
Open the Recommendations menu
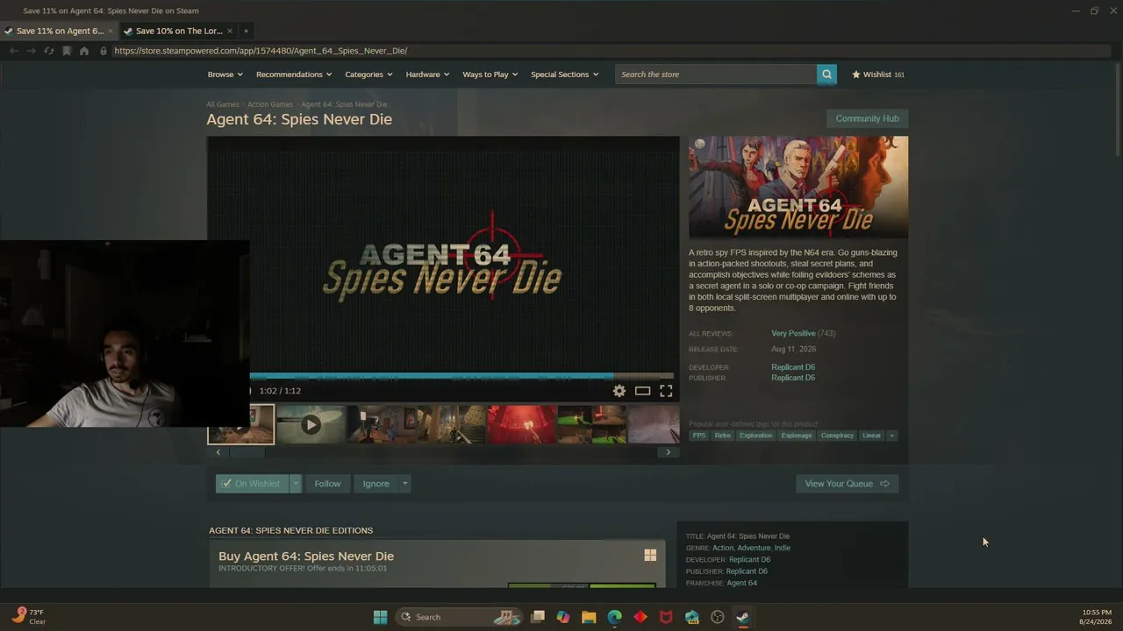[x=294, y=74]
